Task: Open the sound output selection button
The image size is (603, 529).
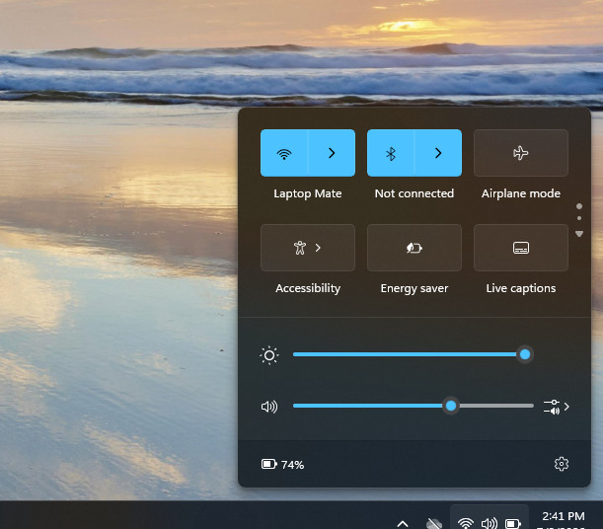Action: click(x=556, y=407)
